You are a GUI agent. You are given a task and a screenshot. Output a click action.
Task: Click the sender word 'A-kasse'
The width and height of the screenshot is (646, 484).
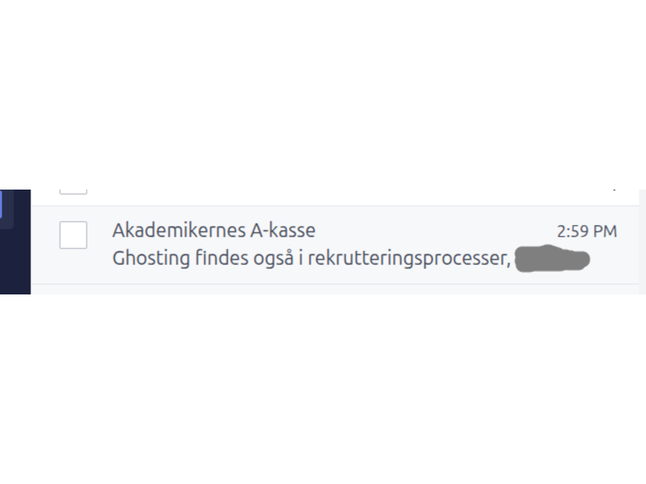click(x=283, y=230)
